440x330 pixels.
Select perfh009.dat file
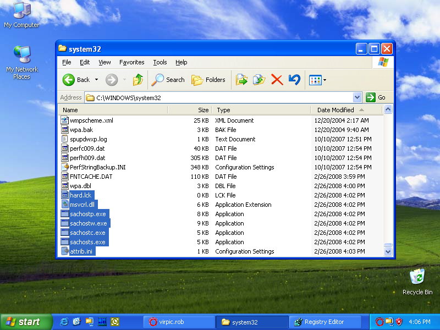tap(87, 158)
